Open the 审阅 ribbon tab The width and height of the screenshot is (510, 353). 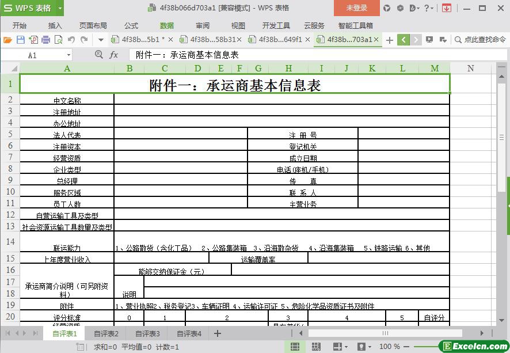click(x=203, y=25)
